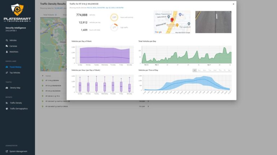
Task: Sort the list by Camera column header
Action: 48,76
